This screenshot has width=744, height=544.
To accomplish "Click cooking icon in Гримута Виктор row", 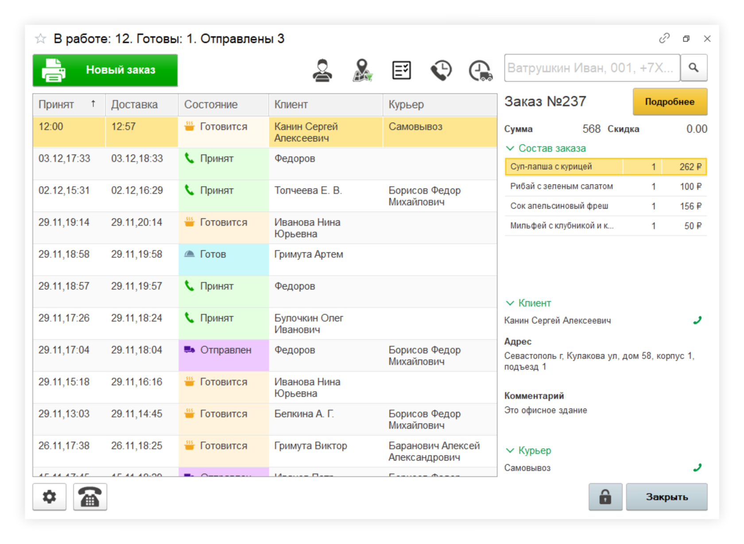I will (x=190, y=445).
